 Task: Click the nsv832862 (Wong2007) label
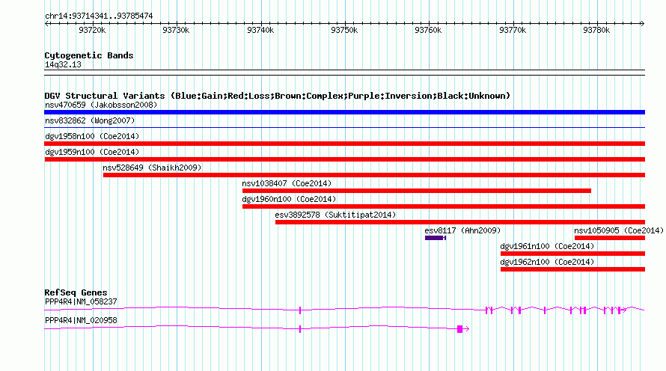[x=90, y=120]
